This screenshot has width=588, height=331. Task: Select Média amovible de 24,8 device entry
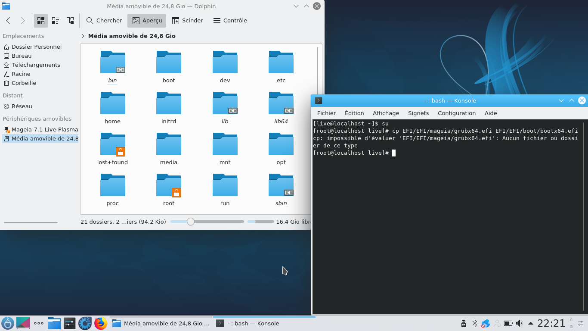coord(40,138)
